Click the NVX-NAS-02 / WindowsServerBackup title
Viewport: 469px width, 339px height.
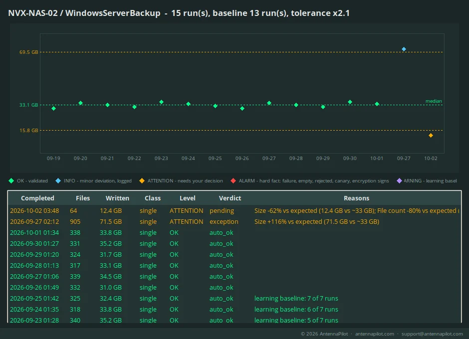(84, 13)
